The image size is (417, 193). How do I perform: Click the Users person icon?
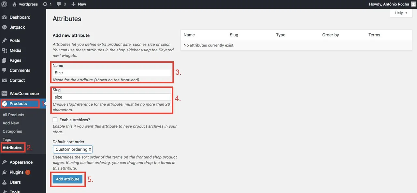click(x=4, y=182)
